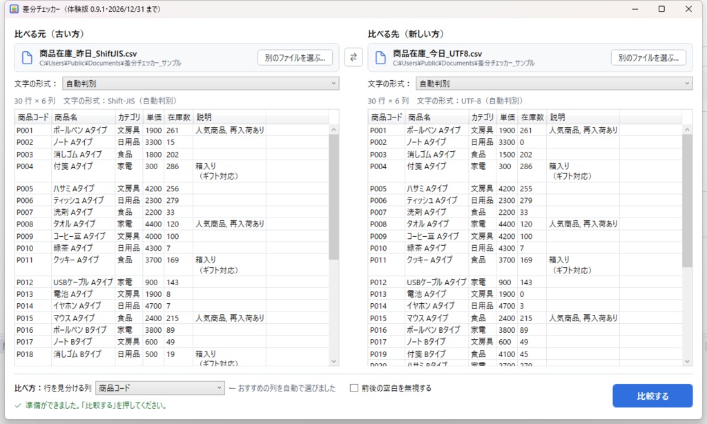Click left file name 商品在庫_昨日_ShiftJIS.csv

[88, 54]
